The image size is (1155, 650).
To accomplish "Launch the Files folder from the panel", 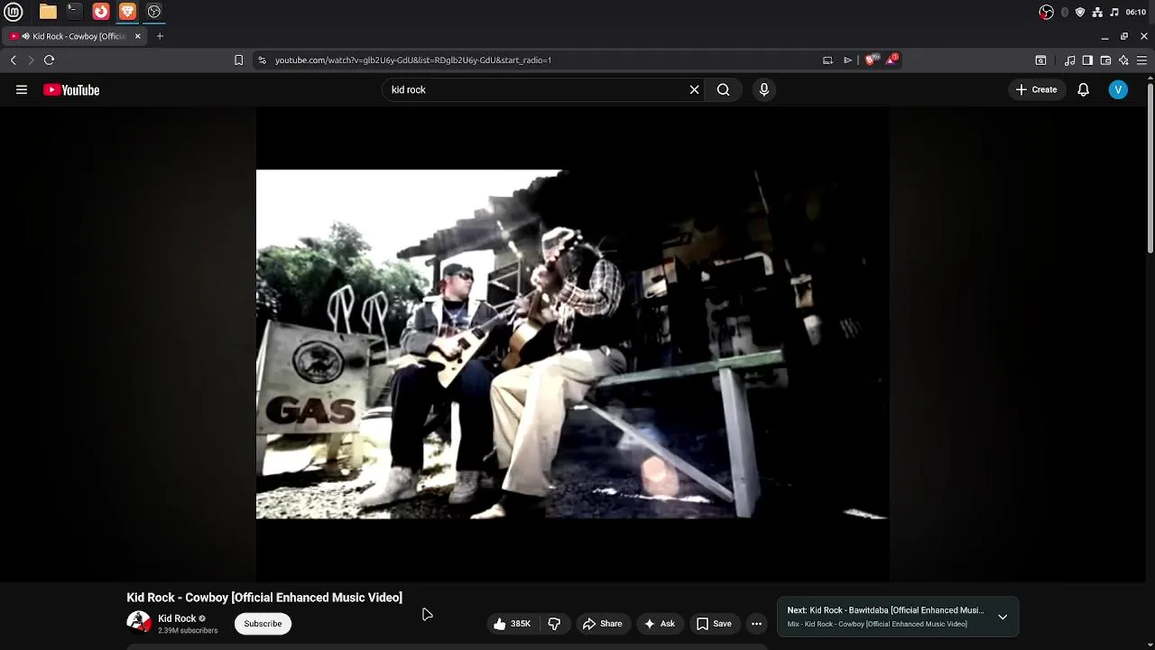I will [x=48, y=12].
